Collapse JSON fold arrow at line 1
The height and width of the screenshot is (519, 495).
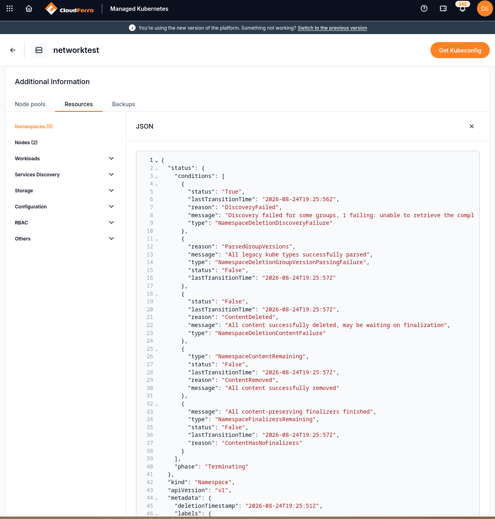pyautogui.click(x=156, y=161)
